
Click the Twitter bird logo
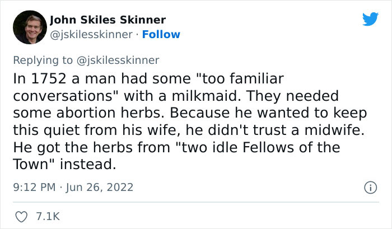tap(370, 20)
